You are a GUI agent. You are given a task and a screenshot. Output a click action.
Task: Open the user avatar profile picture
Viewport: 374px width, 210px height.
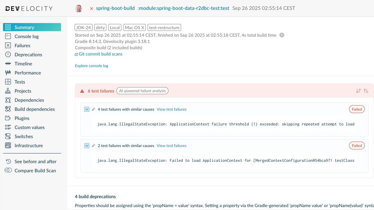pyautogui.click(x=79, y=8)
